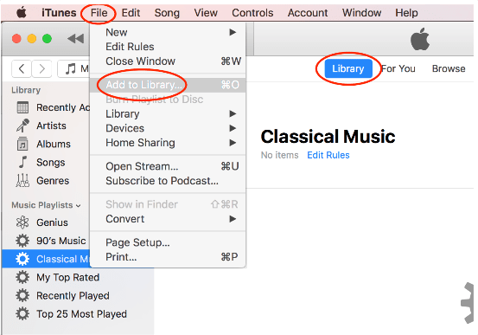Click the Artists microphone icon
478x335 pixels.
pyautogui.click(x=22, y=126)
